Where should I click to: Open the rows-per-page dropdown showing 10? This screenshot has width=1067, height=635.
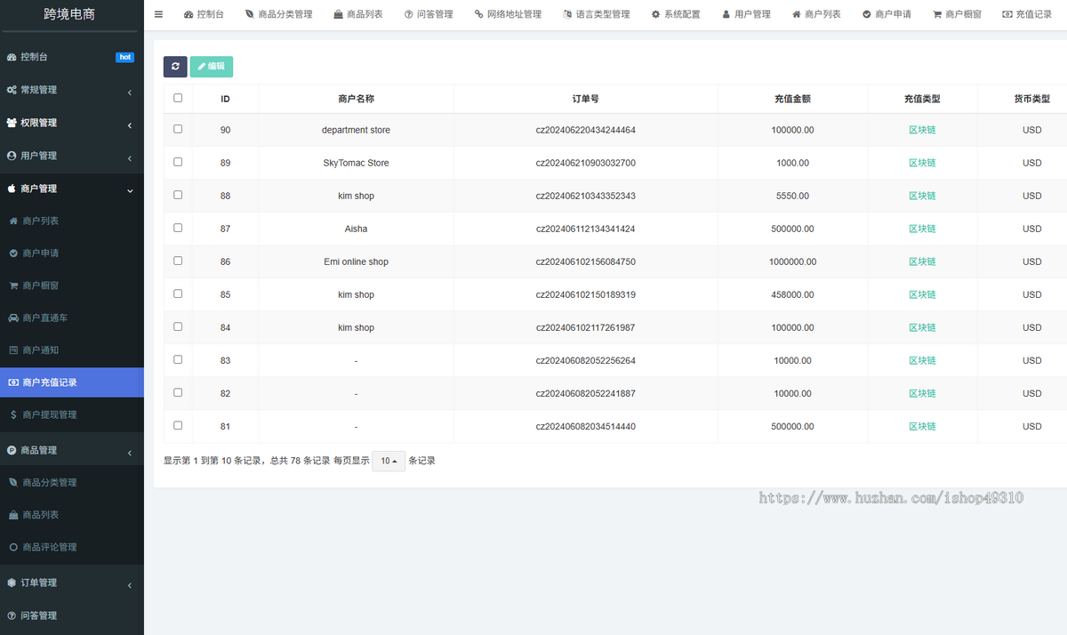389,461
